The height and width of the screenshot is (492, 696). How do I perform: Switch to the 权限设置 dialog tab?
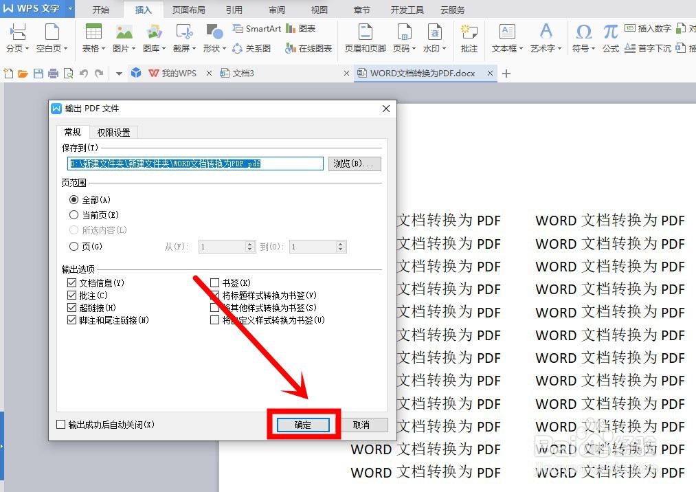(x=113, y=132)
